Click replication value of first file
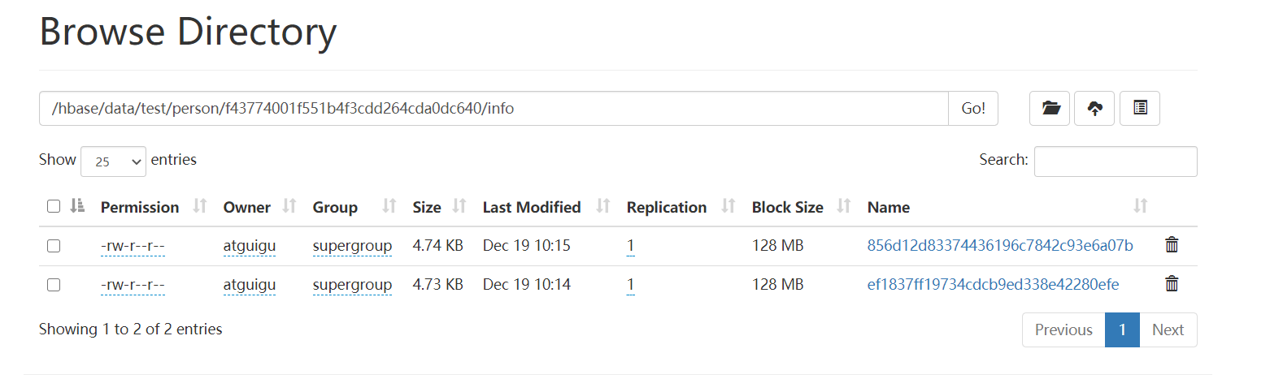 [x=631, y=246]
